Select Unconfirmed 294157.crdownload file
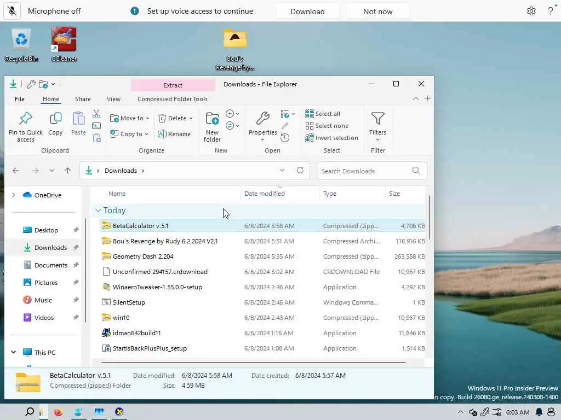561x420 pixels. coord(262,272)
